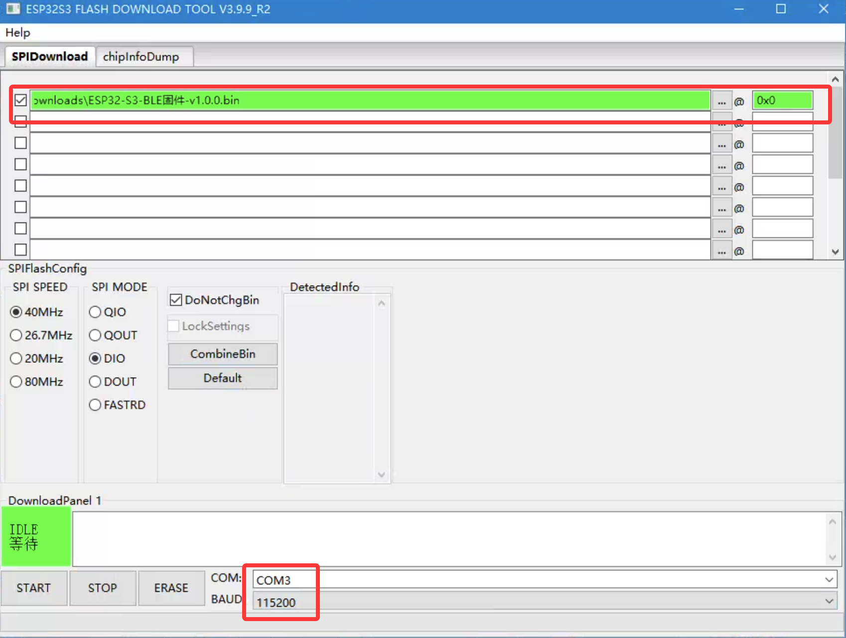Image resolution: width=846 pixels, height=638 pixels.
Task: Click browse button for the third file row
Action: click(721, 144)
